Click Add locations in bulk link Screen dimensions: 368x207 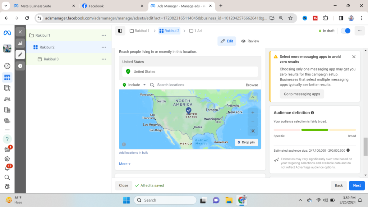pos(133,152)
